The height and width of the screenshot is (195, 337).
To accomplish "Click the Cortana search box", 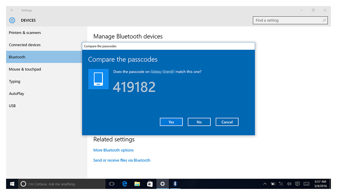I will tap(62, 184).
